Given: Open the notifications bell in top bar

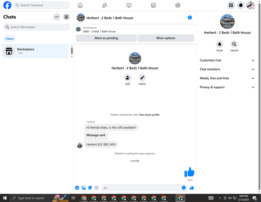Looking at the screenshot, I should pyautogui.click(x=241, y=5).
